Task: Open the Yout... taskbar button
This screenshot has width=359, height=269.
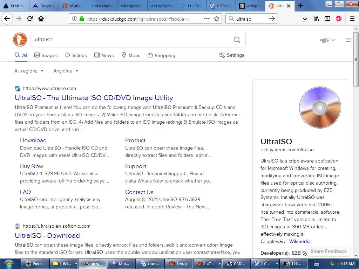Action: pyautogui.click(x=150, y=264)
